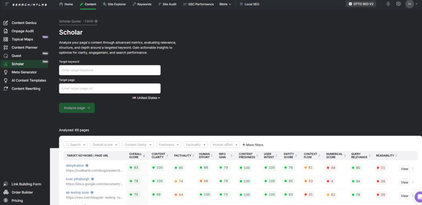Click the Order Builder icon
This screenshot has height=205, width=422.
(6, 192)
